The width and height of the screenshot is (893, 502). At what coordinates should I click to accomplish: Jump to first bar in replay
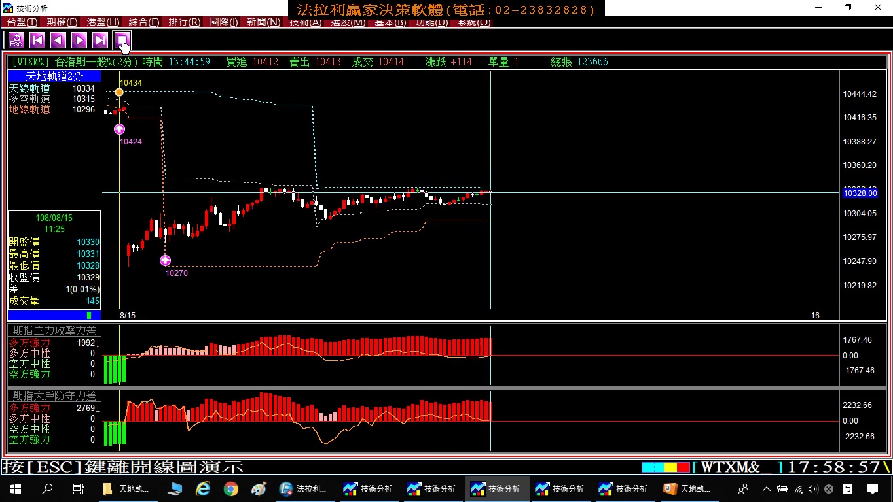click(x=37, y=41)
